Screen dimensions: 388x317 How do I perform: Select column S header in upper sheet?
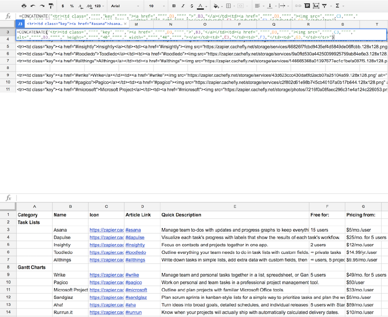(342, 24)
